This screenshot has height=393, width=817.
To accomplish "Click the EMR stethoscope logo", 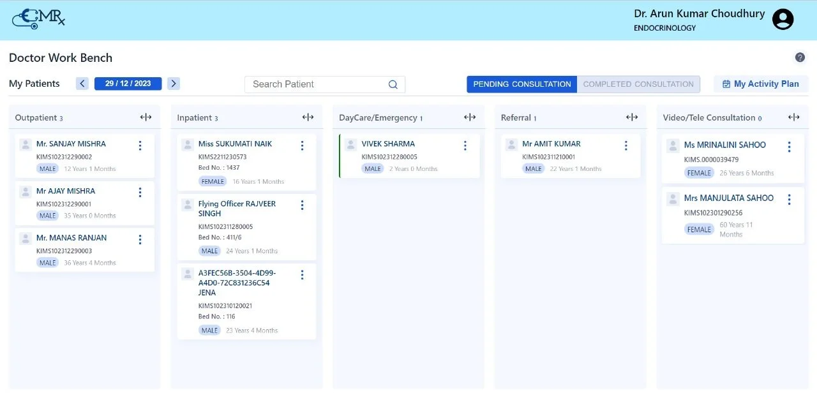I will (x=39, y=19).
